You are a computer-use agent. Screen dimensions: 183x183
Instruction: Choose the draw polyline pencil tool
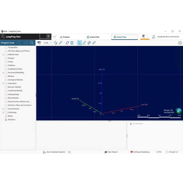84,43
